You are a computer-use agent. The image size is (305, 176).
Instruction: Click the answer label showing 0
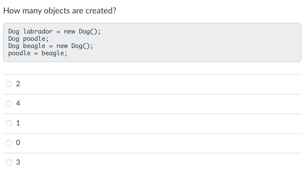pyautogui.click(x=18, y=143)
